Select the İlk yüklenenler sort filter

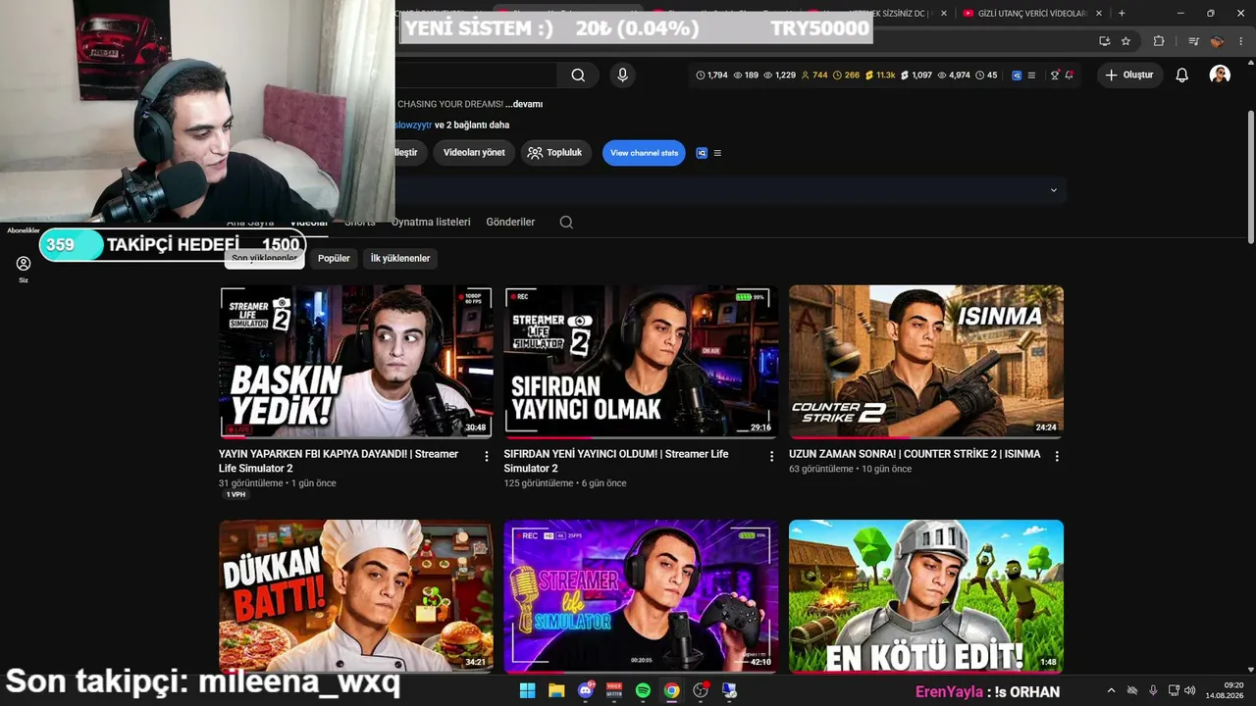(x=400, y=258)
